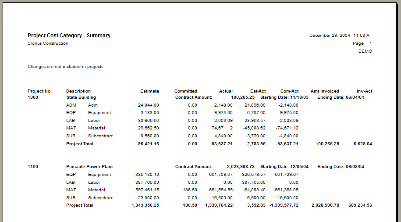Click the Page 1 indicator

click(x=362, y=43)
